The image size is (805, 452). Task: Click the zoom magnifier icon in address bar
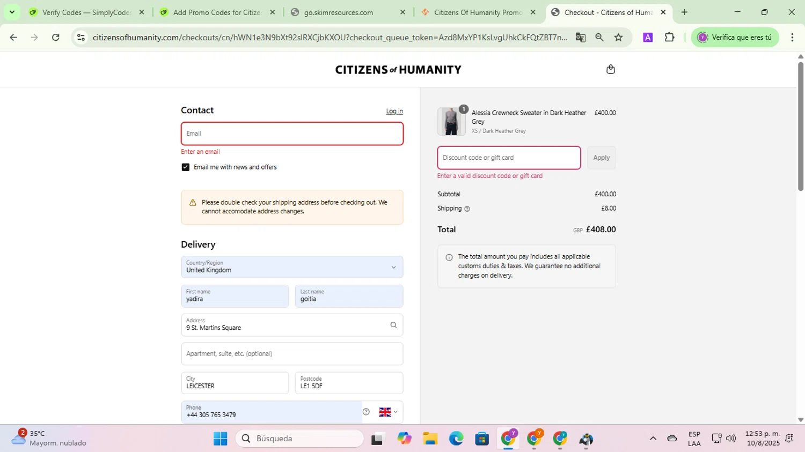point(599,38)
